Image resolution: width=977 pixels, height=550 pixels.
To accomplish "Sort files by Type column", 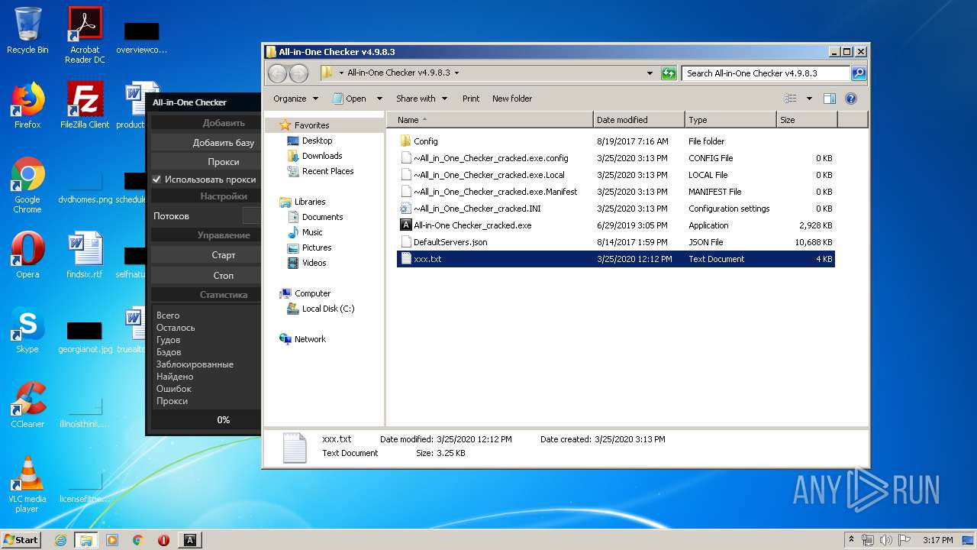I will pyautogui.click(x=730, y=120).
